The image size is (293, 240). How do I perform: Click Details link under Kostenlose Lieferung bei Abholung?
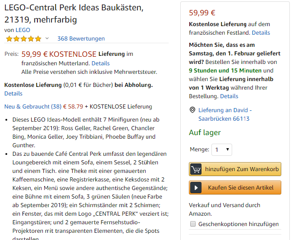14,93
